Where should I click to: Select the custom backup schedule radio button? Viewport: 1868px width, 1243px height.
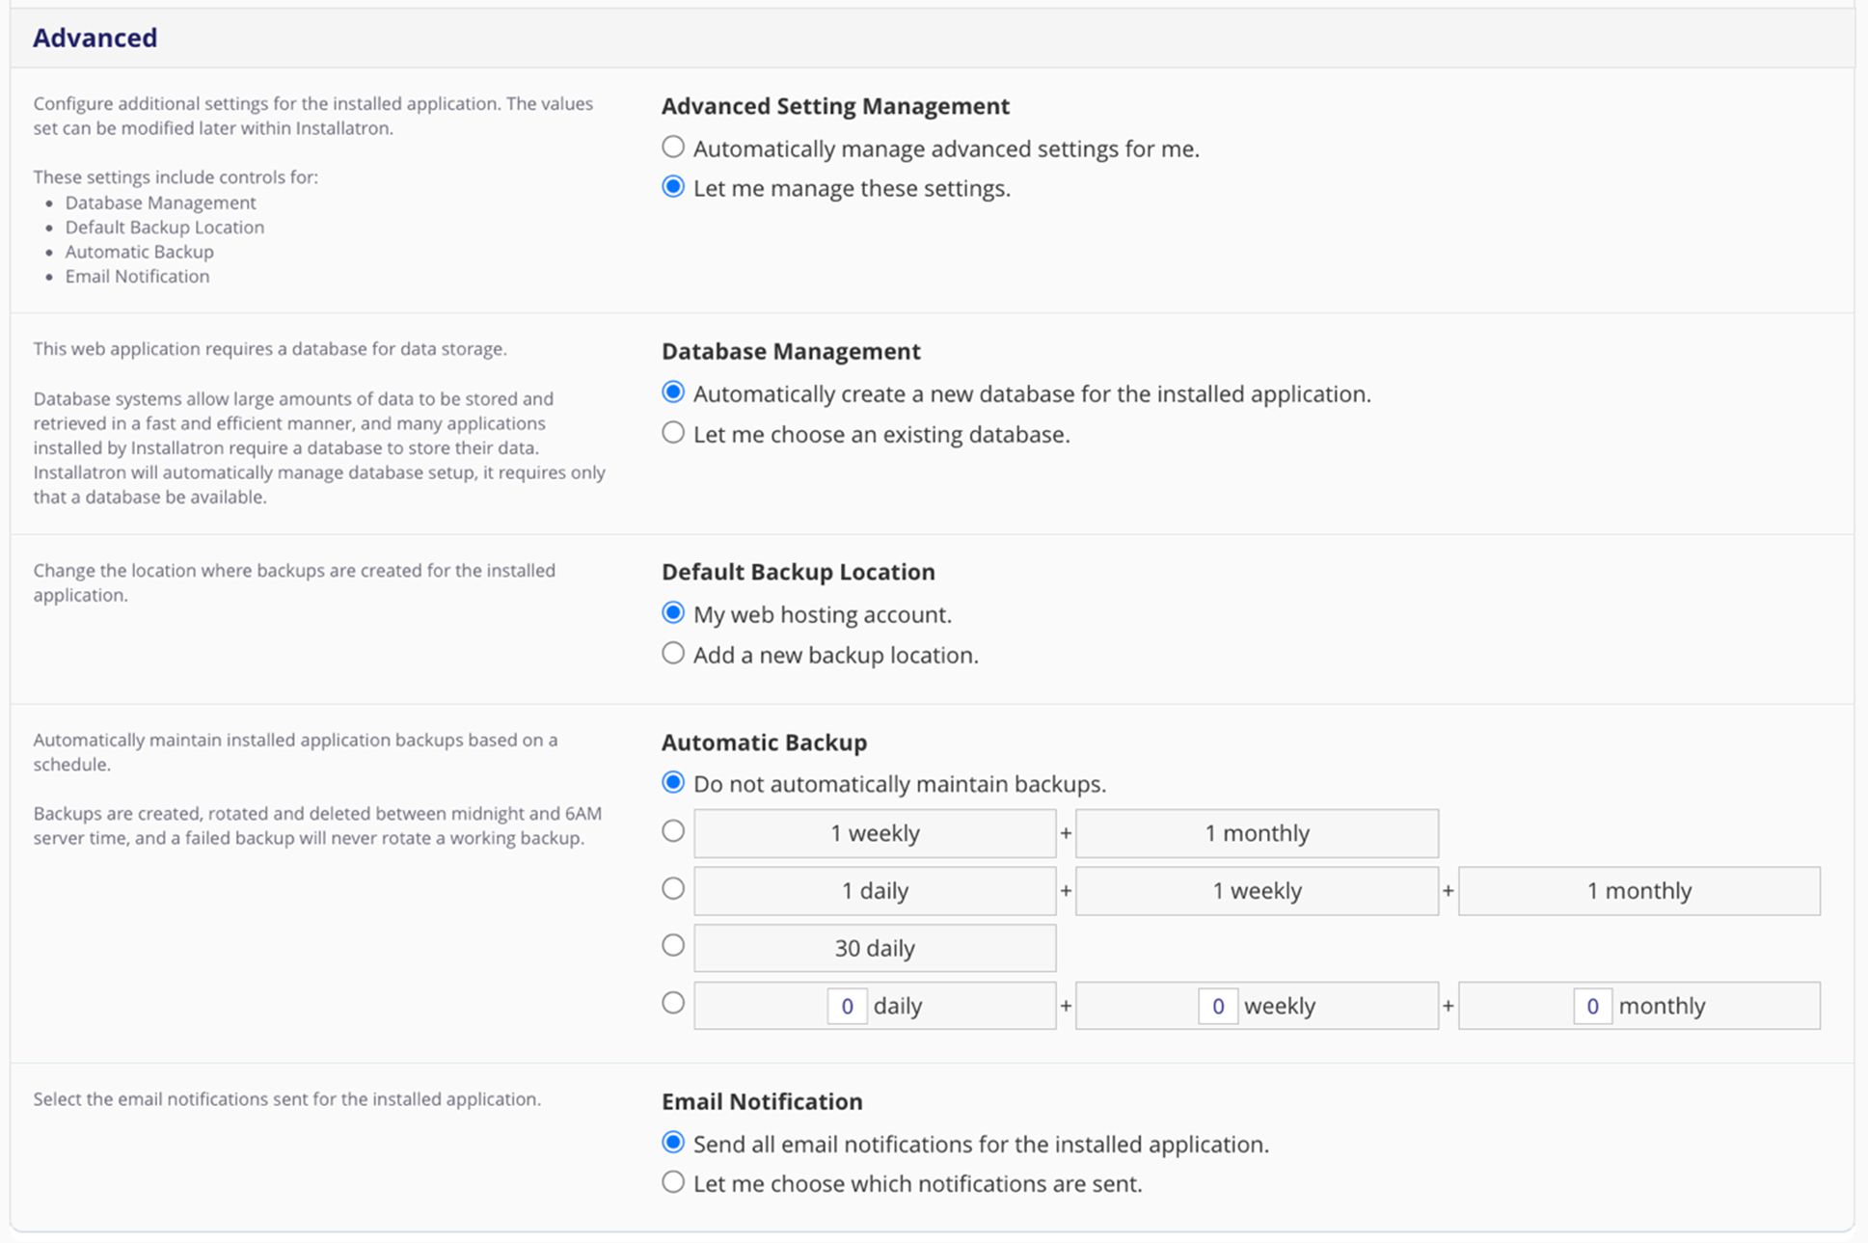[x=673, y=1004]
